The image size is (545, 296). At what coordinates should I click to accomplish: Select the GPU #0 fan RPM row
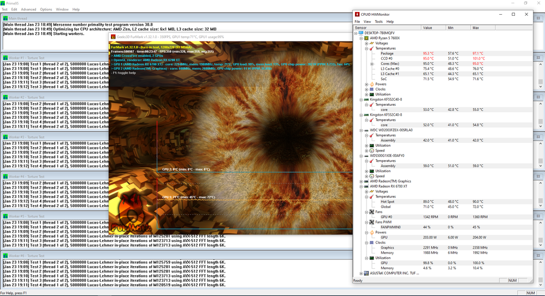(x=442, y=217)
